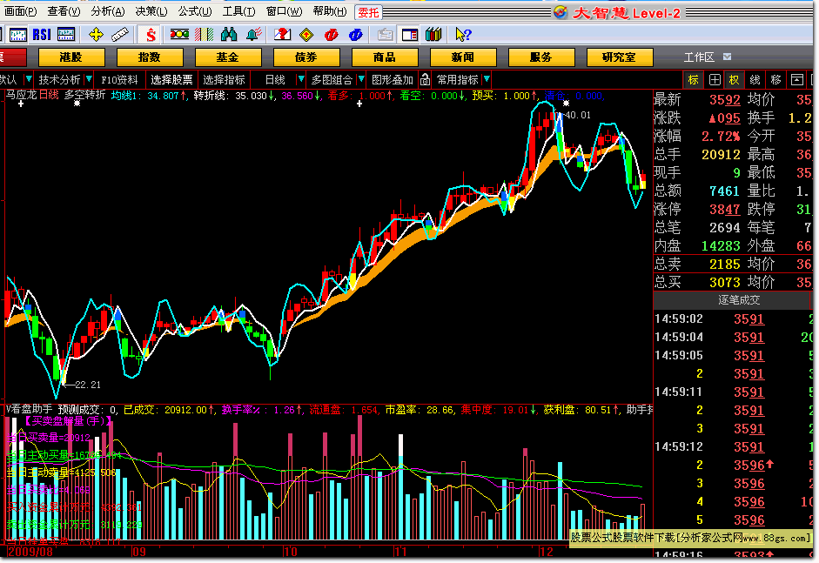Open the 窗口(W) menu
The width and height of the screenshot is (819, 563).
pyautogui.click(x=284, y=11)
